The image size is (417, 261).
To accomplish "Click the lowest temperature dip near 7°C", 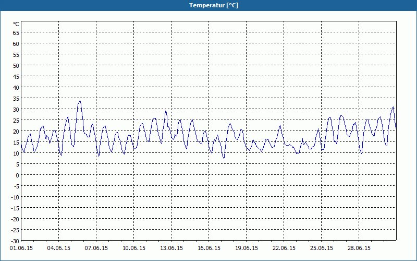I will tap(224, 158).
